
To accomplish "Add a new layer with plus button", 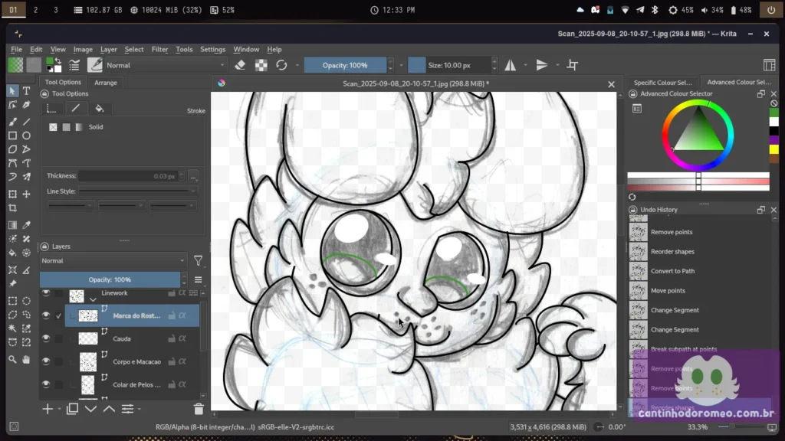I will 48,409.
